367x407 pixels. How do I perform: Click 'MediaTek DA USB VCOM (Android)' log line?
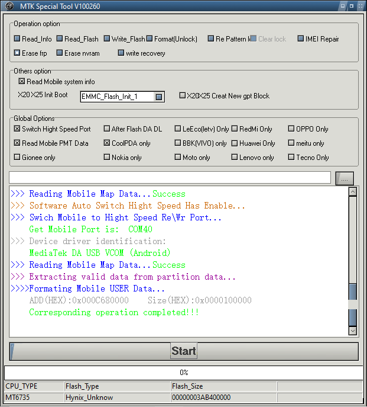100,253
